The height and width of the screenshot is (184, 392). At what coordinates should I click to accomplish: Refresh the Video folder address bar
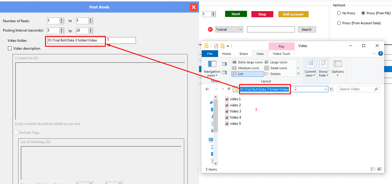pos(331,89)
